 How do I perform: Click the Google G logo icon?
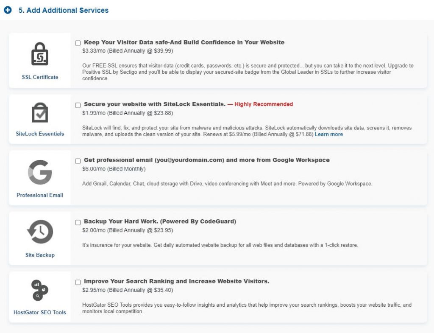40,172
